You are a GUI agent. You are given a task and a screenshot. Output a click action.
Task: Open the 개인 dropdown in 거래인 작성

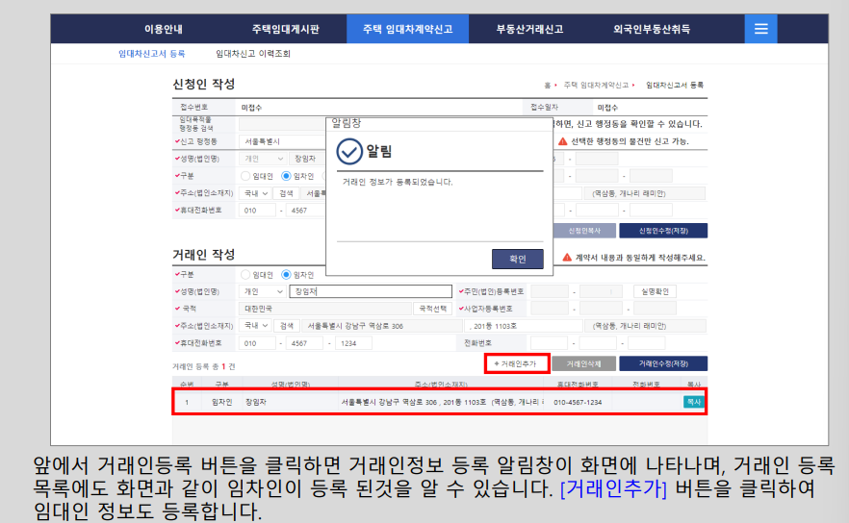263,291
